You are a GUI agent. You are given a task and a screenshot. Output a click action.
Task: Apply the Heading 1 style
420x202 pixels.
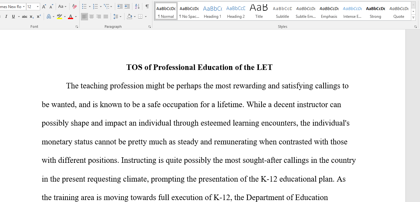tap(213, 11)
